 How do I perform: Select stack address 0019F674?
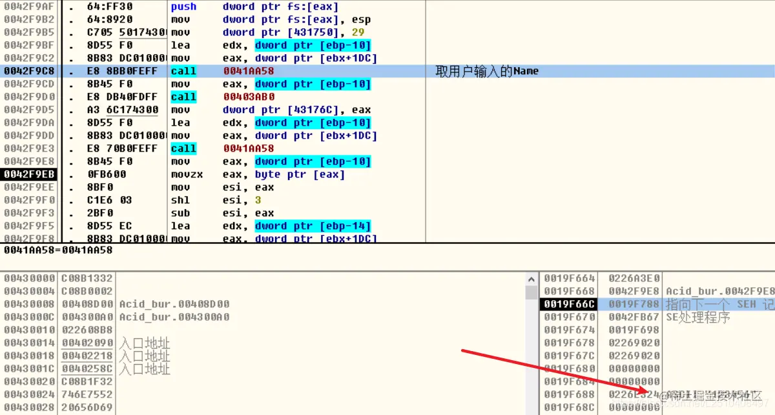tap(570, 330)
